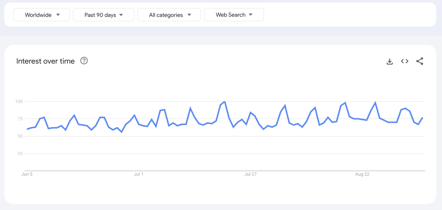
Task: Click the arrow beside Web Search
Action: tap(250, 15)
